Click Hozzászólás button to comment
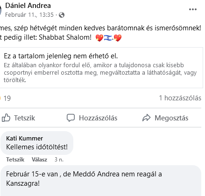 pos(92,118)
